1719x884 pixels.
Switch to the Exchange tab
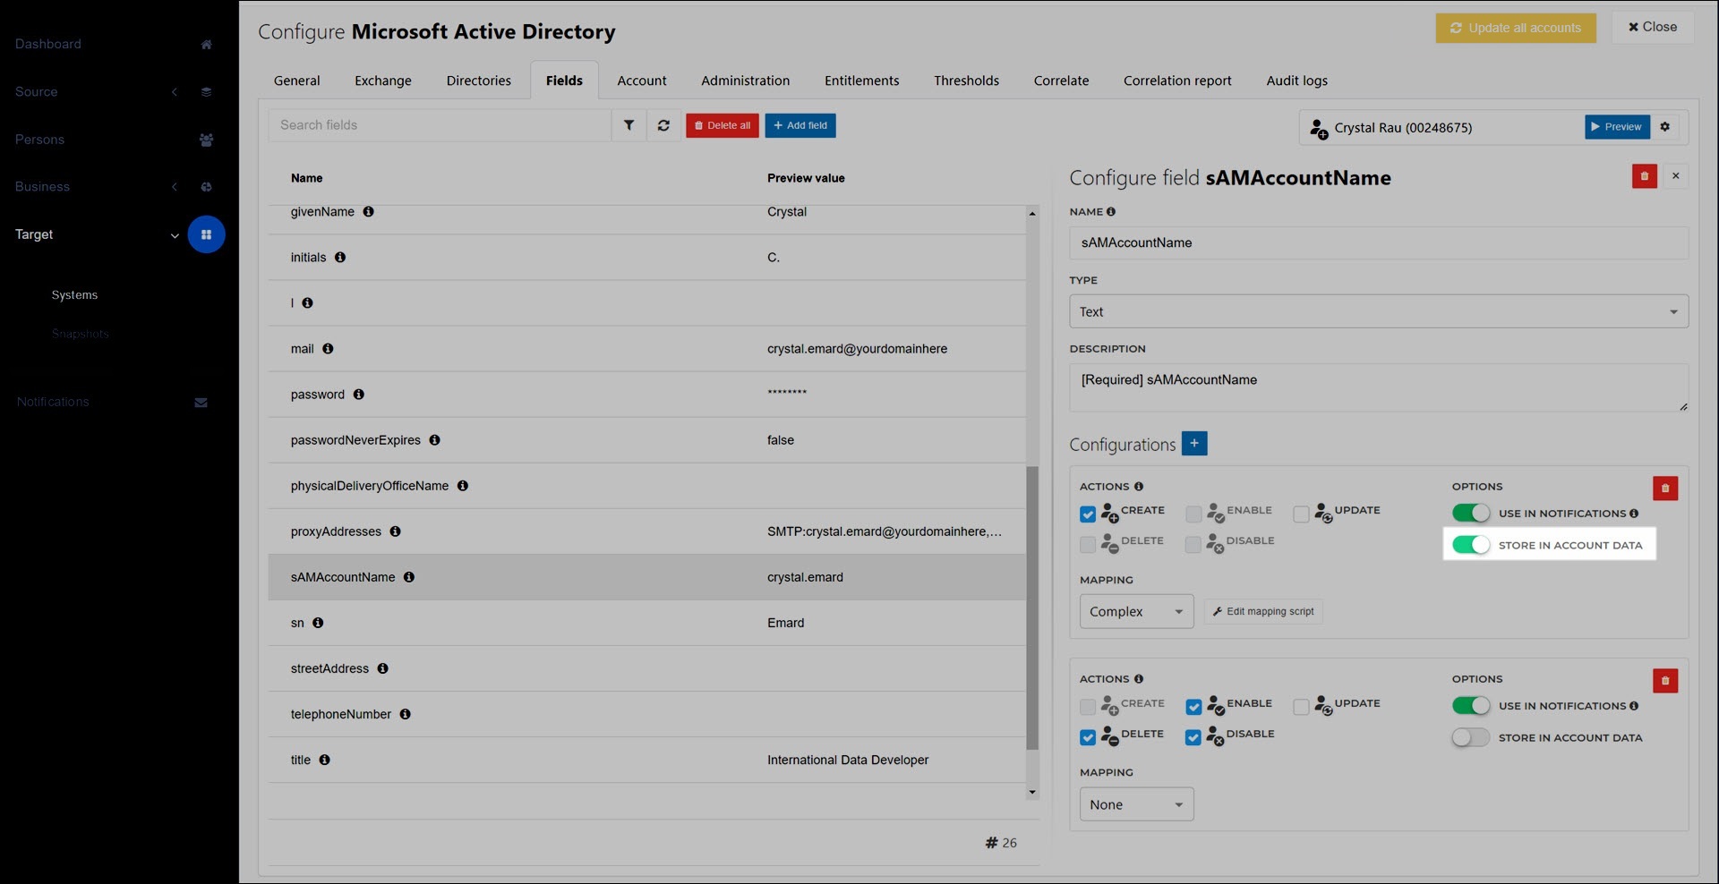tap(382, 81)
